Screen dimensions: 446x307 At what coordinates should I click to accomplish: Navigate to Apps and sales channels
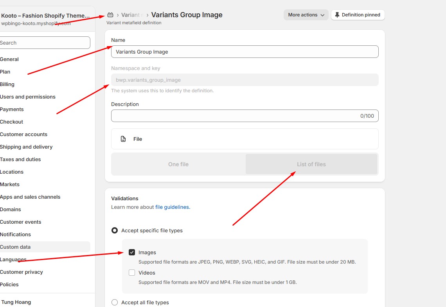pos(30,197)
